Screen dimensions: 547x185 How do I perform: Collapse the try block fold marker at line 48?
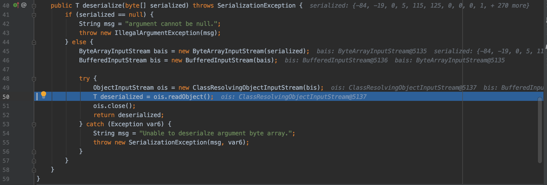pyautogui.click(x=34, y=79)
